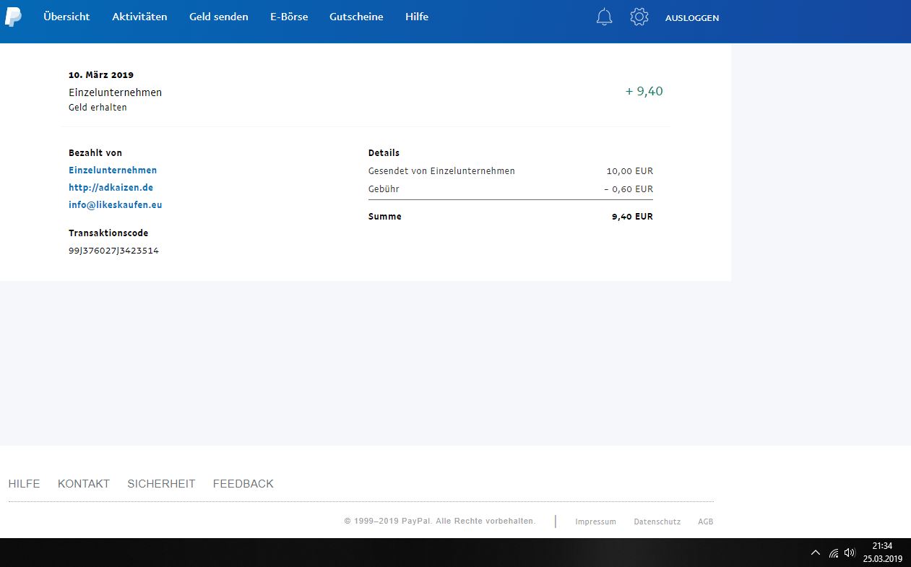This screenshot has width=911, height=567.
Task: Go to Aktivitäten in navigation
Action: [139, 17]
